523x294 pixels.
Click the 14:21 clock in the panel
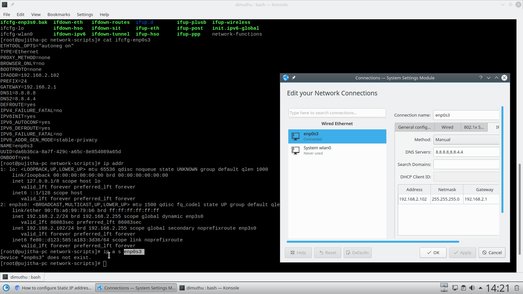coord(498,288)
